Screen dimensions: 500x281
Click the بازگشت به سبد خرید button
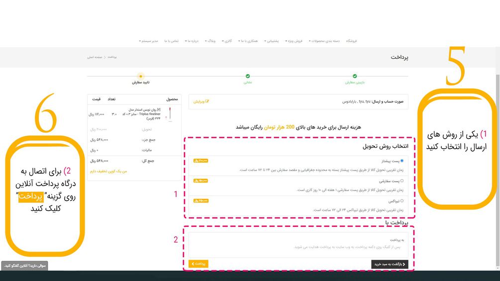(x=390, y=264)
